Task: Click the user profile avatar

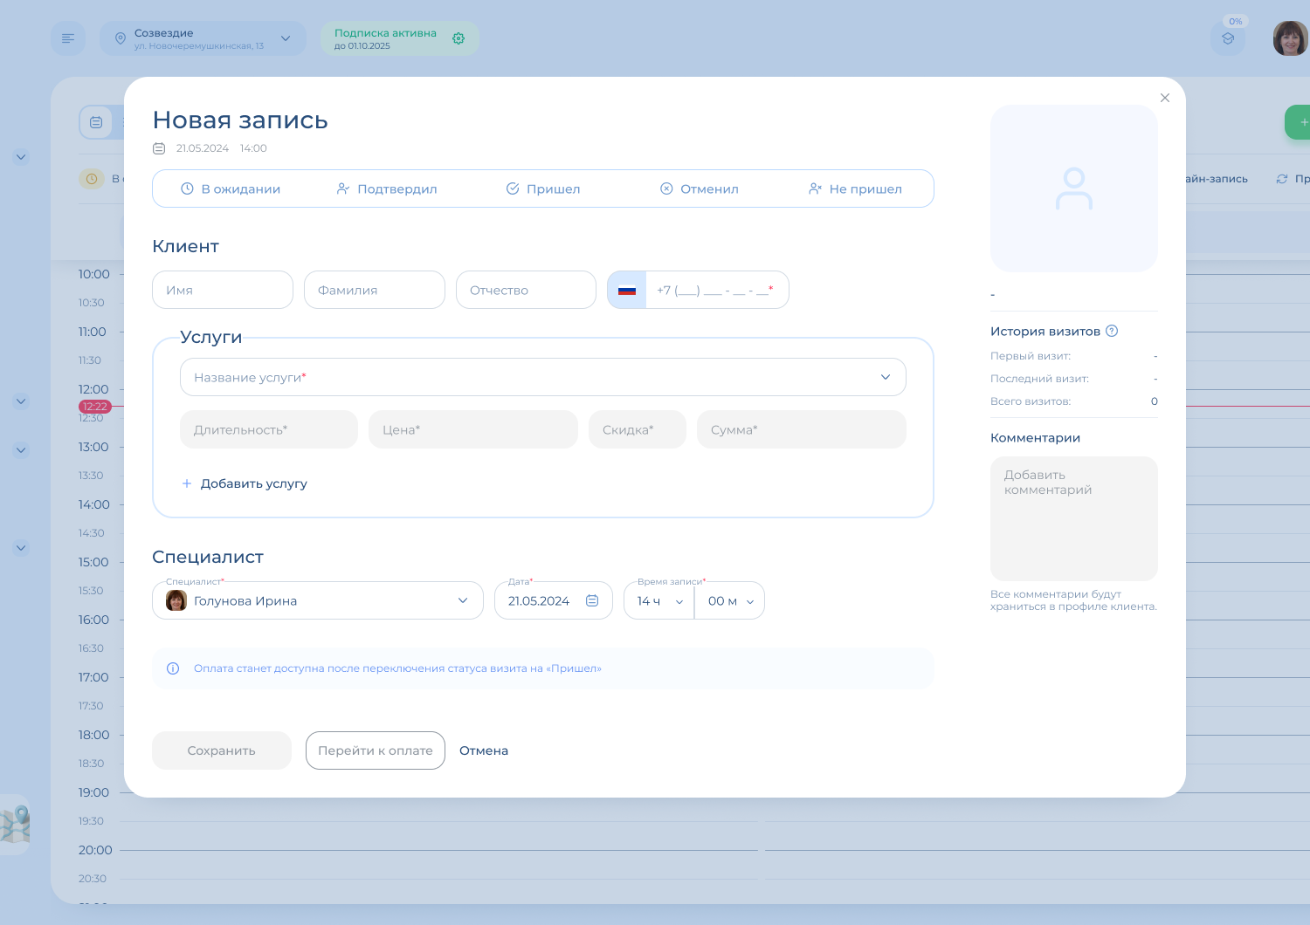Action: (1290, 38)
